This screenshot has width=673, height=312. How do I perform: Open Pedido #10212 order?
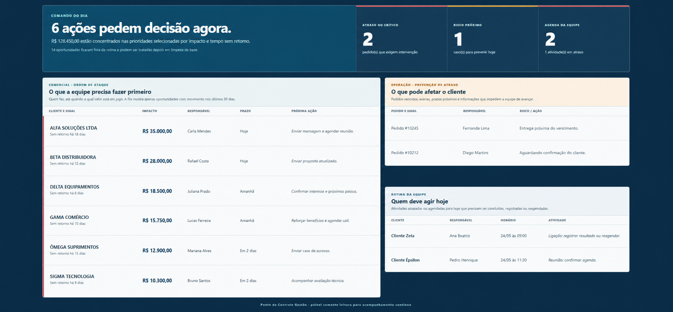coord(405,153)
